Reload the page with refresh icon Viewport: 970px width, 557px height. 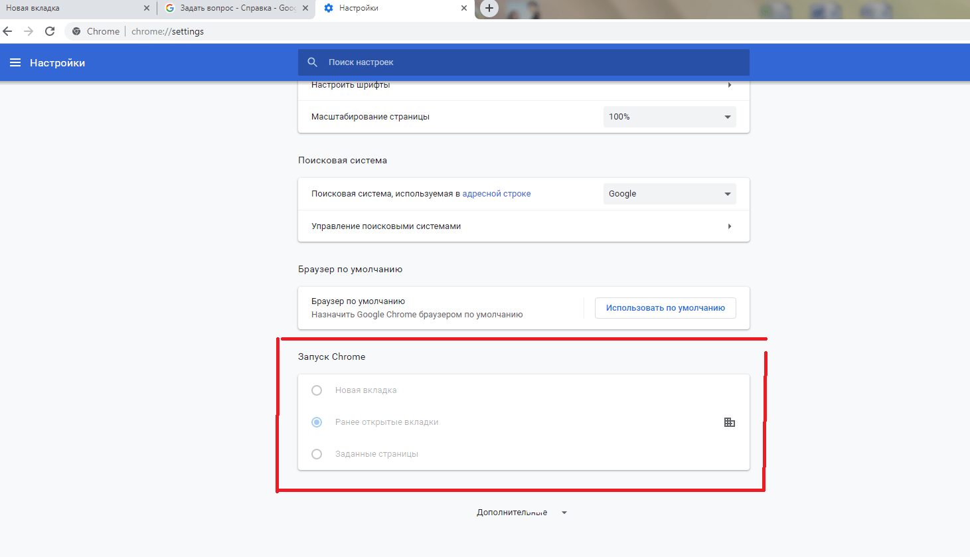(x=50, y=31)
